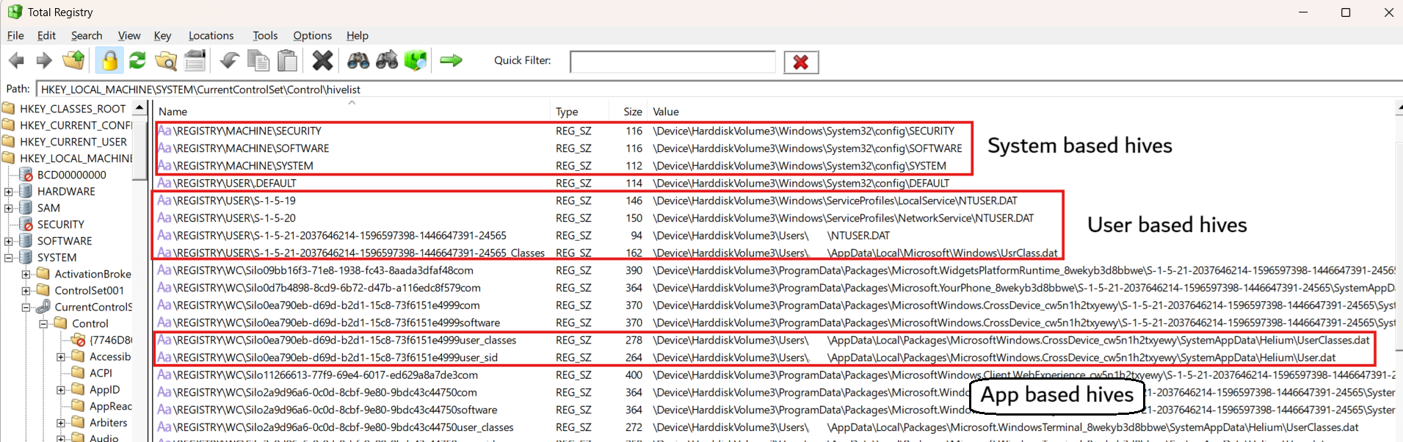The width and height of the screenshot is (1403, 442).
Task: Collapse the CurrentControlSet key node
Action: (26, 307)
